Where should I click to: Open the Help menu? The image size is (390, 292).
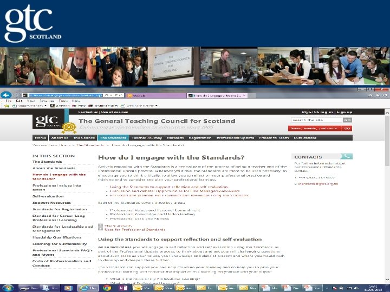[x=76, y=101]
